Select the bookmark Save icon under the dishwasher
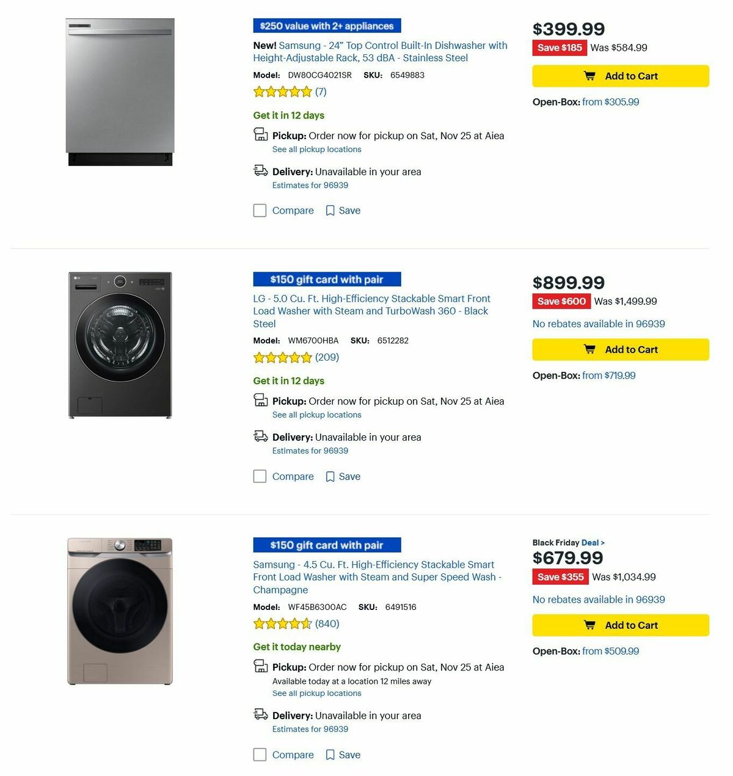 pyautogui.click(x=330, y=210)
